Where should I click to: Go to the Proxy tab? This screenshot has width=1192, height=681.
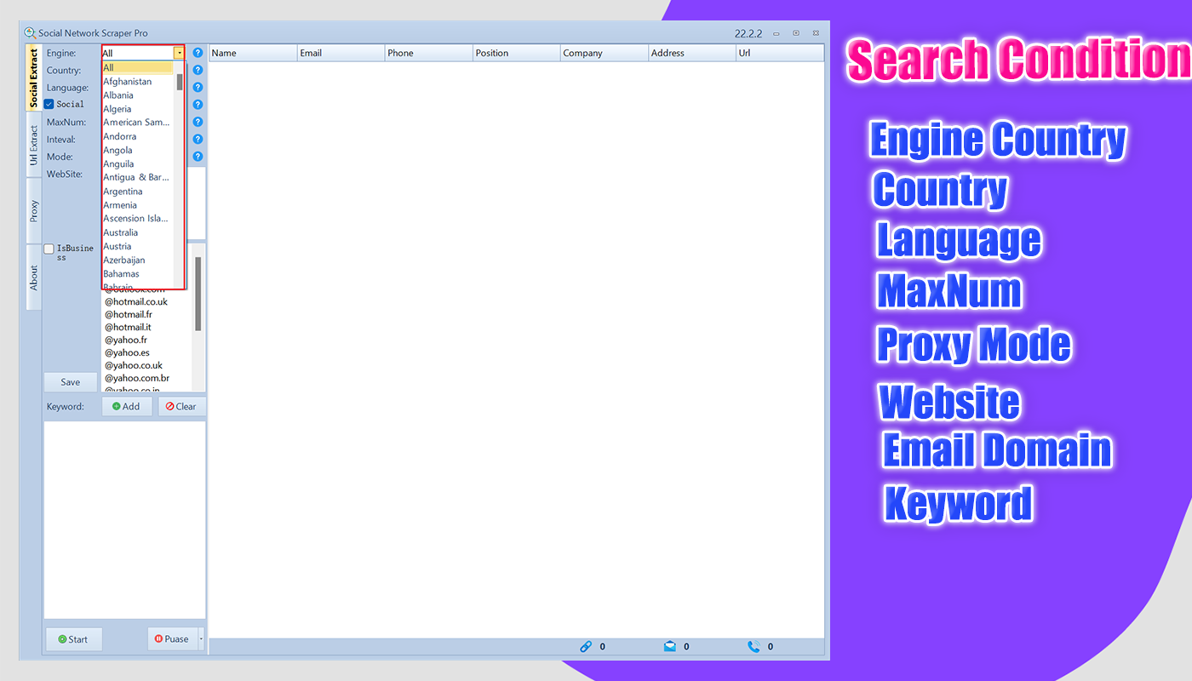[34, 211]
